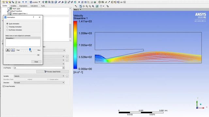Image resolution: width=209 pixels, height=117 pixels.
Task: Click the Probe tool icon
Action: point(109,2)
